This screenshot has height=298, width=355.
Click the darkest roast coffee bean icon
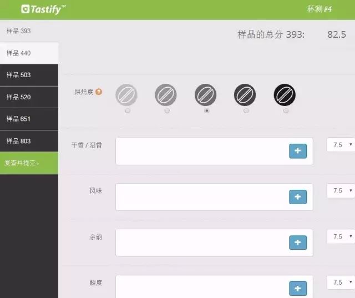click(x=285, y=95)
